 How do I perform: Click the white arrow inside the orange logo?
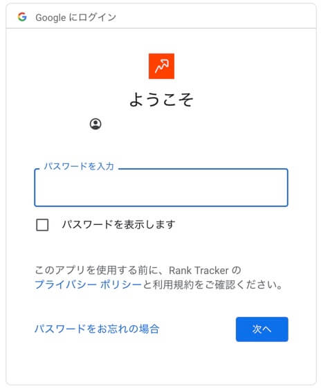click(162, 66)
